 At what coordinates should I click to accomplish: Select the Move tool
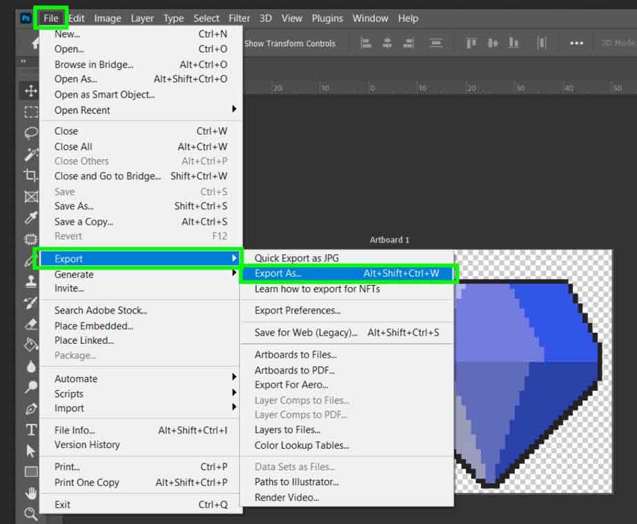(x=31, y=90)
